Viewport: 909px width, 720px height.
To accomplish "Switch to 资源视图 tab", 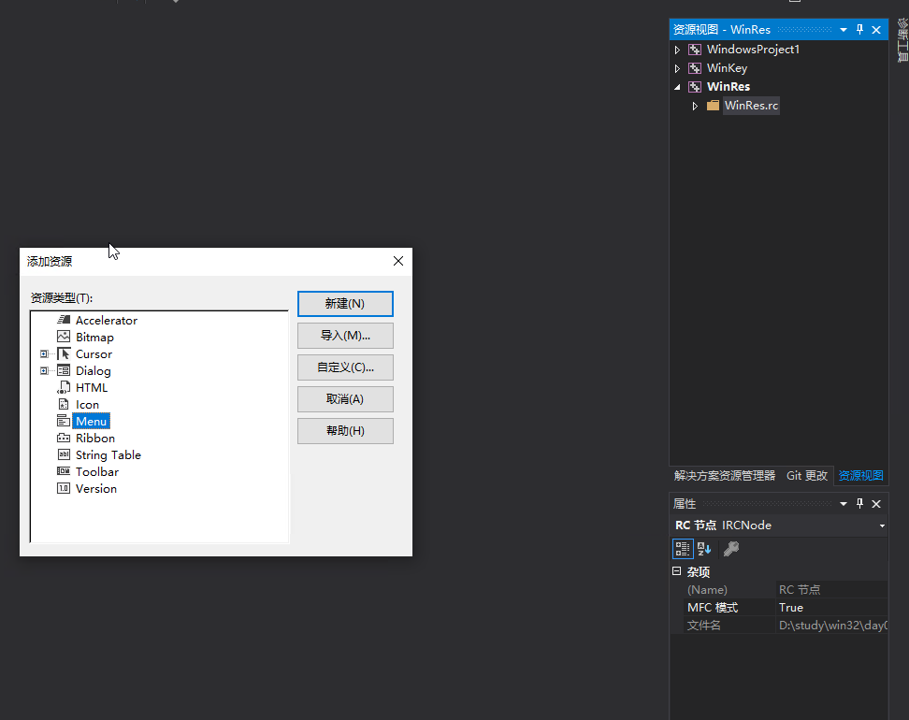I will tap(861, 475).
